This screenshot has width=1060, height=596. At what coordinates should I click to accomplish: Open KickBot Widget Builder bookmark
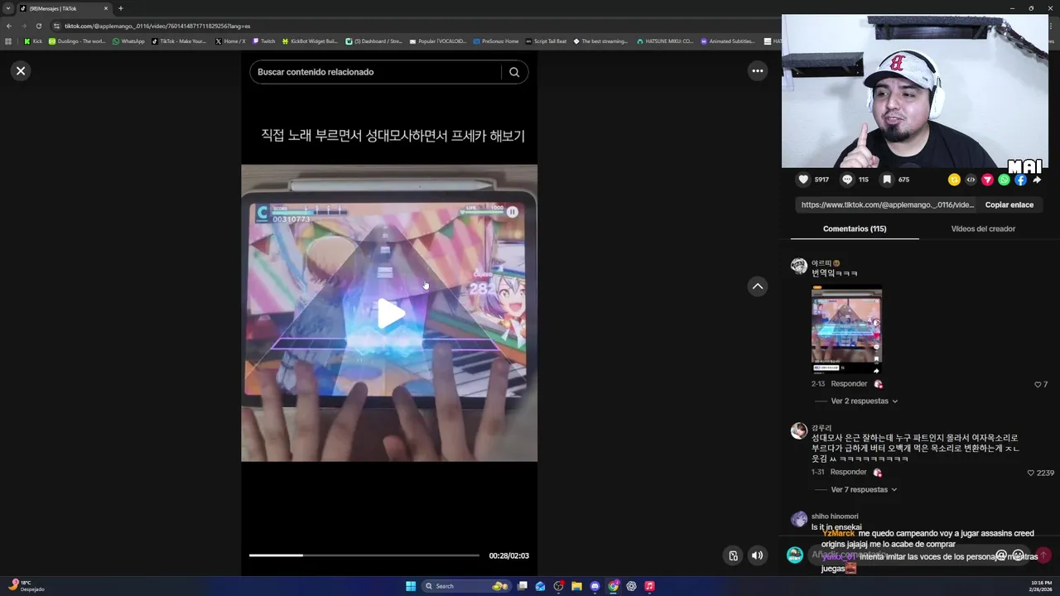click(x=310, y=41)
